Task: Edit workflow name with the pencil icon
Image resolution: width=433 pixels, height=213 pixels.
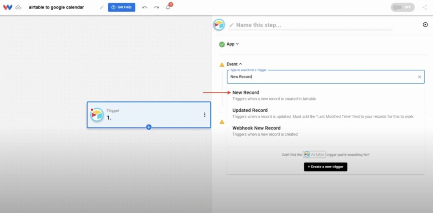Action: click(102, 8)
